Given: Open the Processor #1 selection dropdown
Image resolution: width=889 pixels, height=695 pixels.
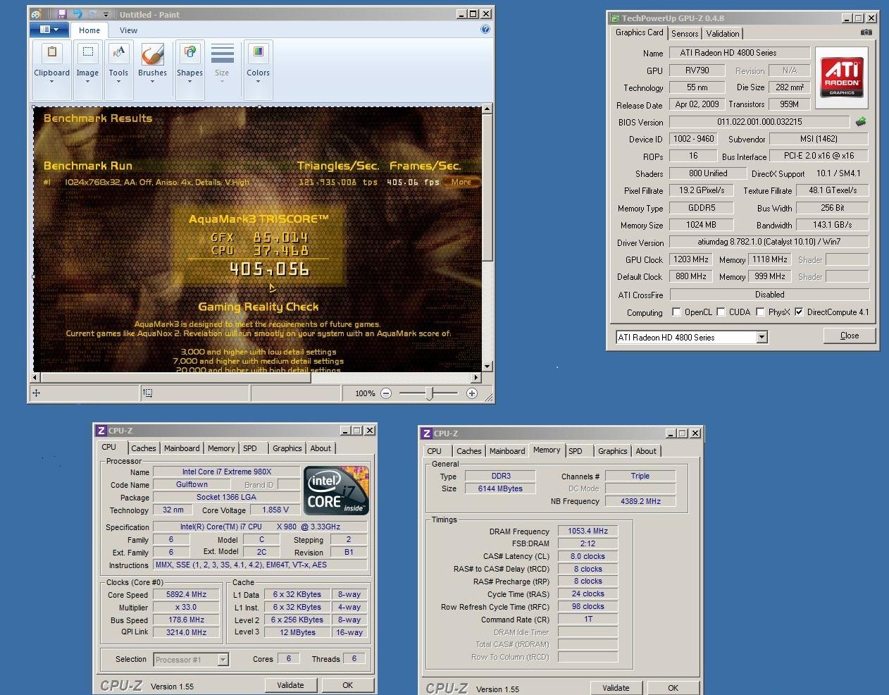Looking at the screenshot, I should [223, 660].
